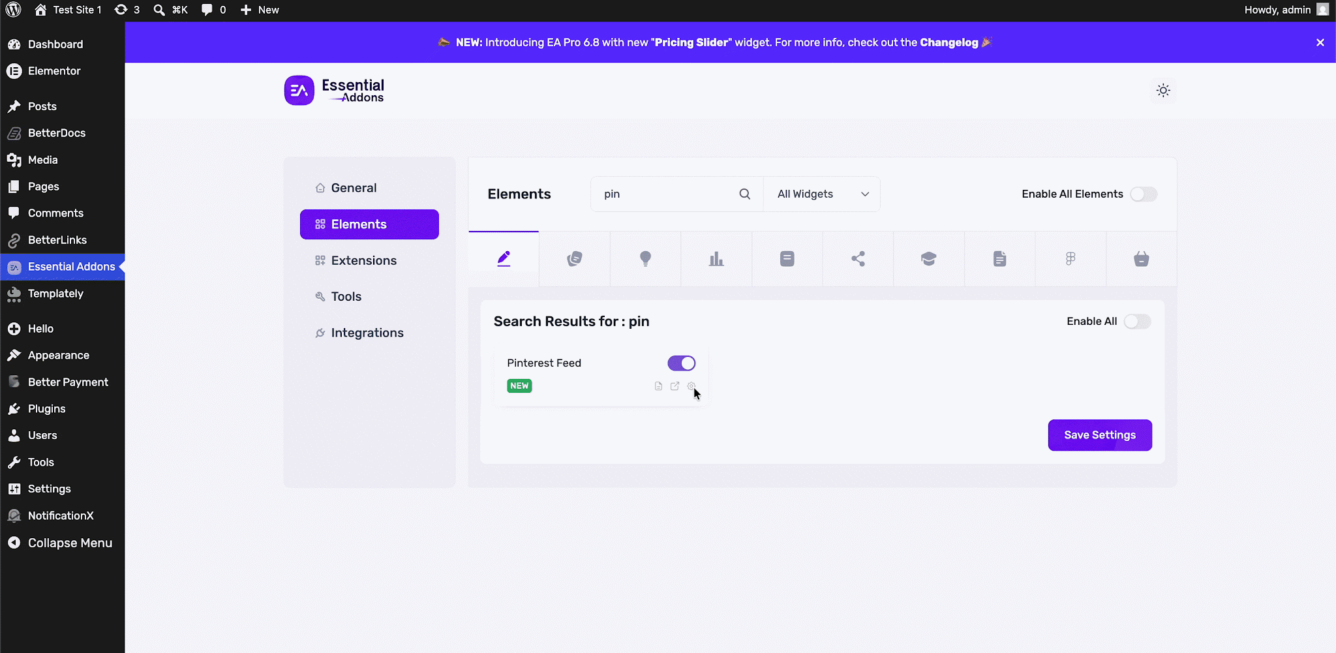The width and height of the screenshot is (1336, 653).
Task: Open Pinterest Feed demo external link icon
Action: (x=675, y=386)
